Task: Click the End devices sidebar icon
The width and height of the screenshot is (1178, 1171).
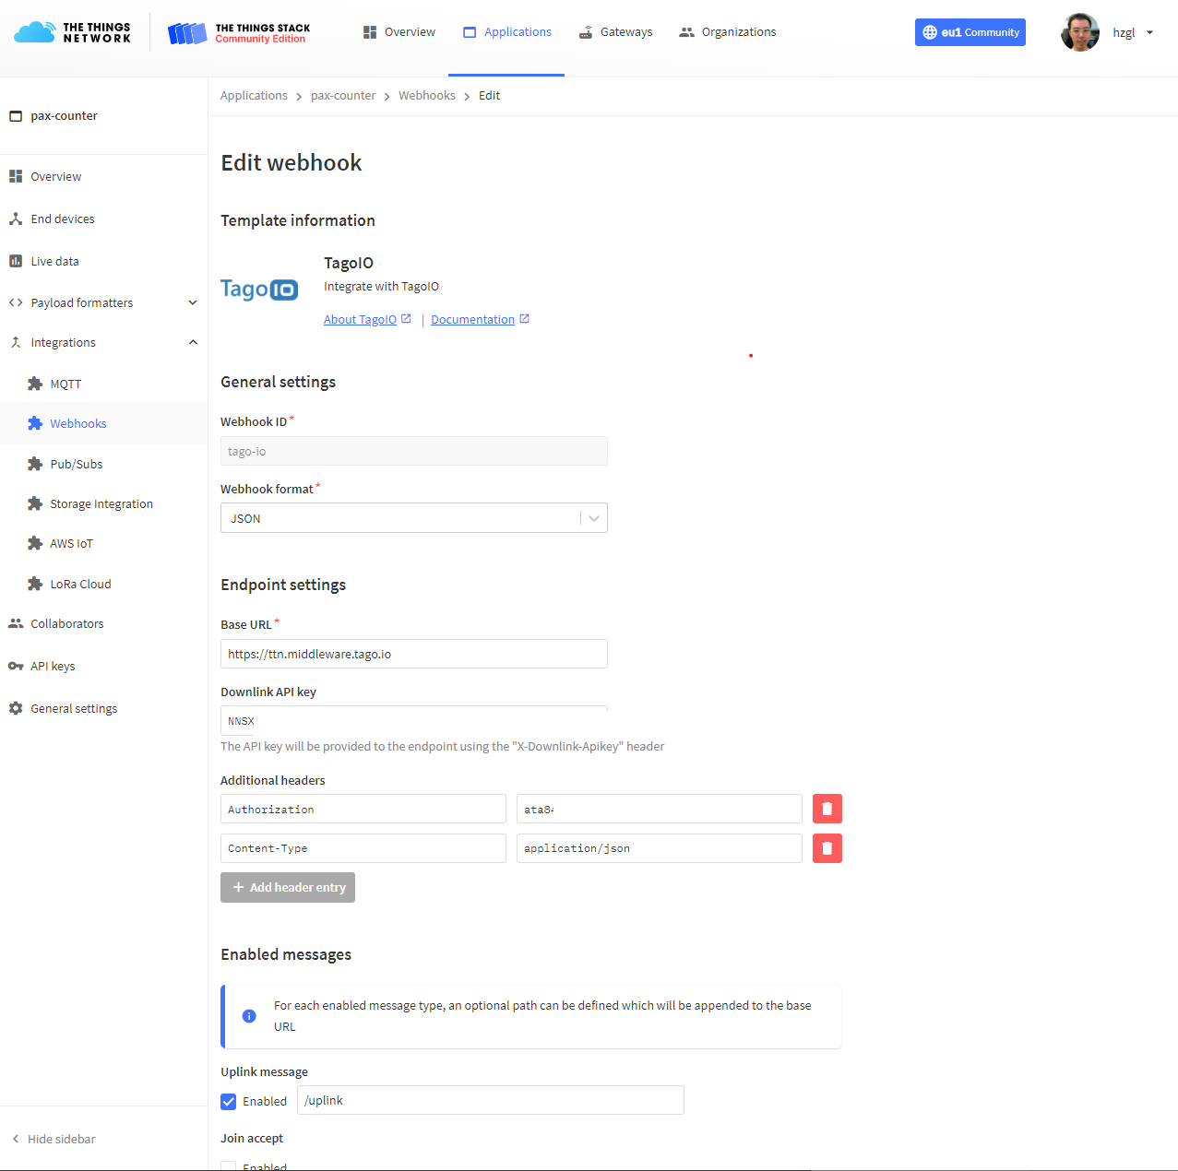Action: pos(16,219)
